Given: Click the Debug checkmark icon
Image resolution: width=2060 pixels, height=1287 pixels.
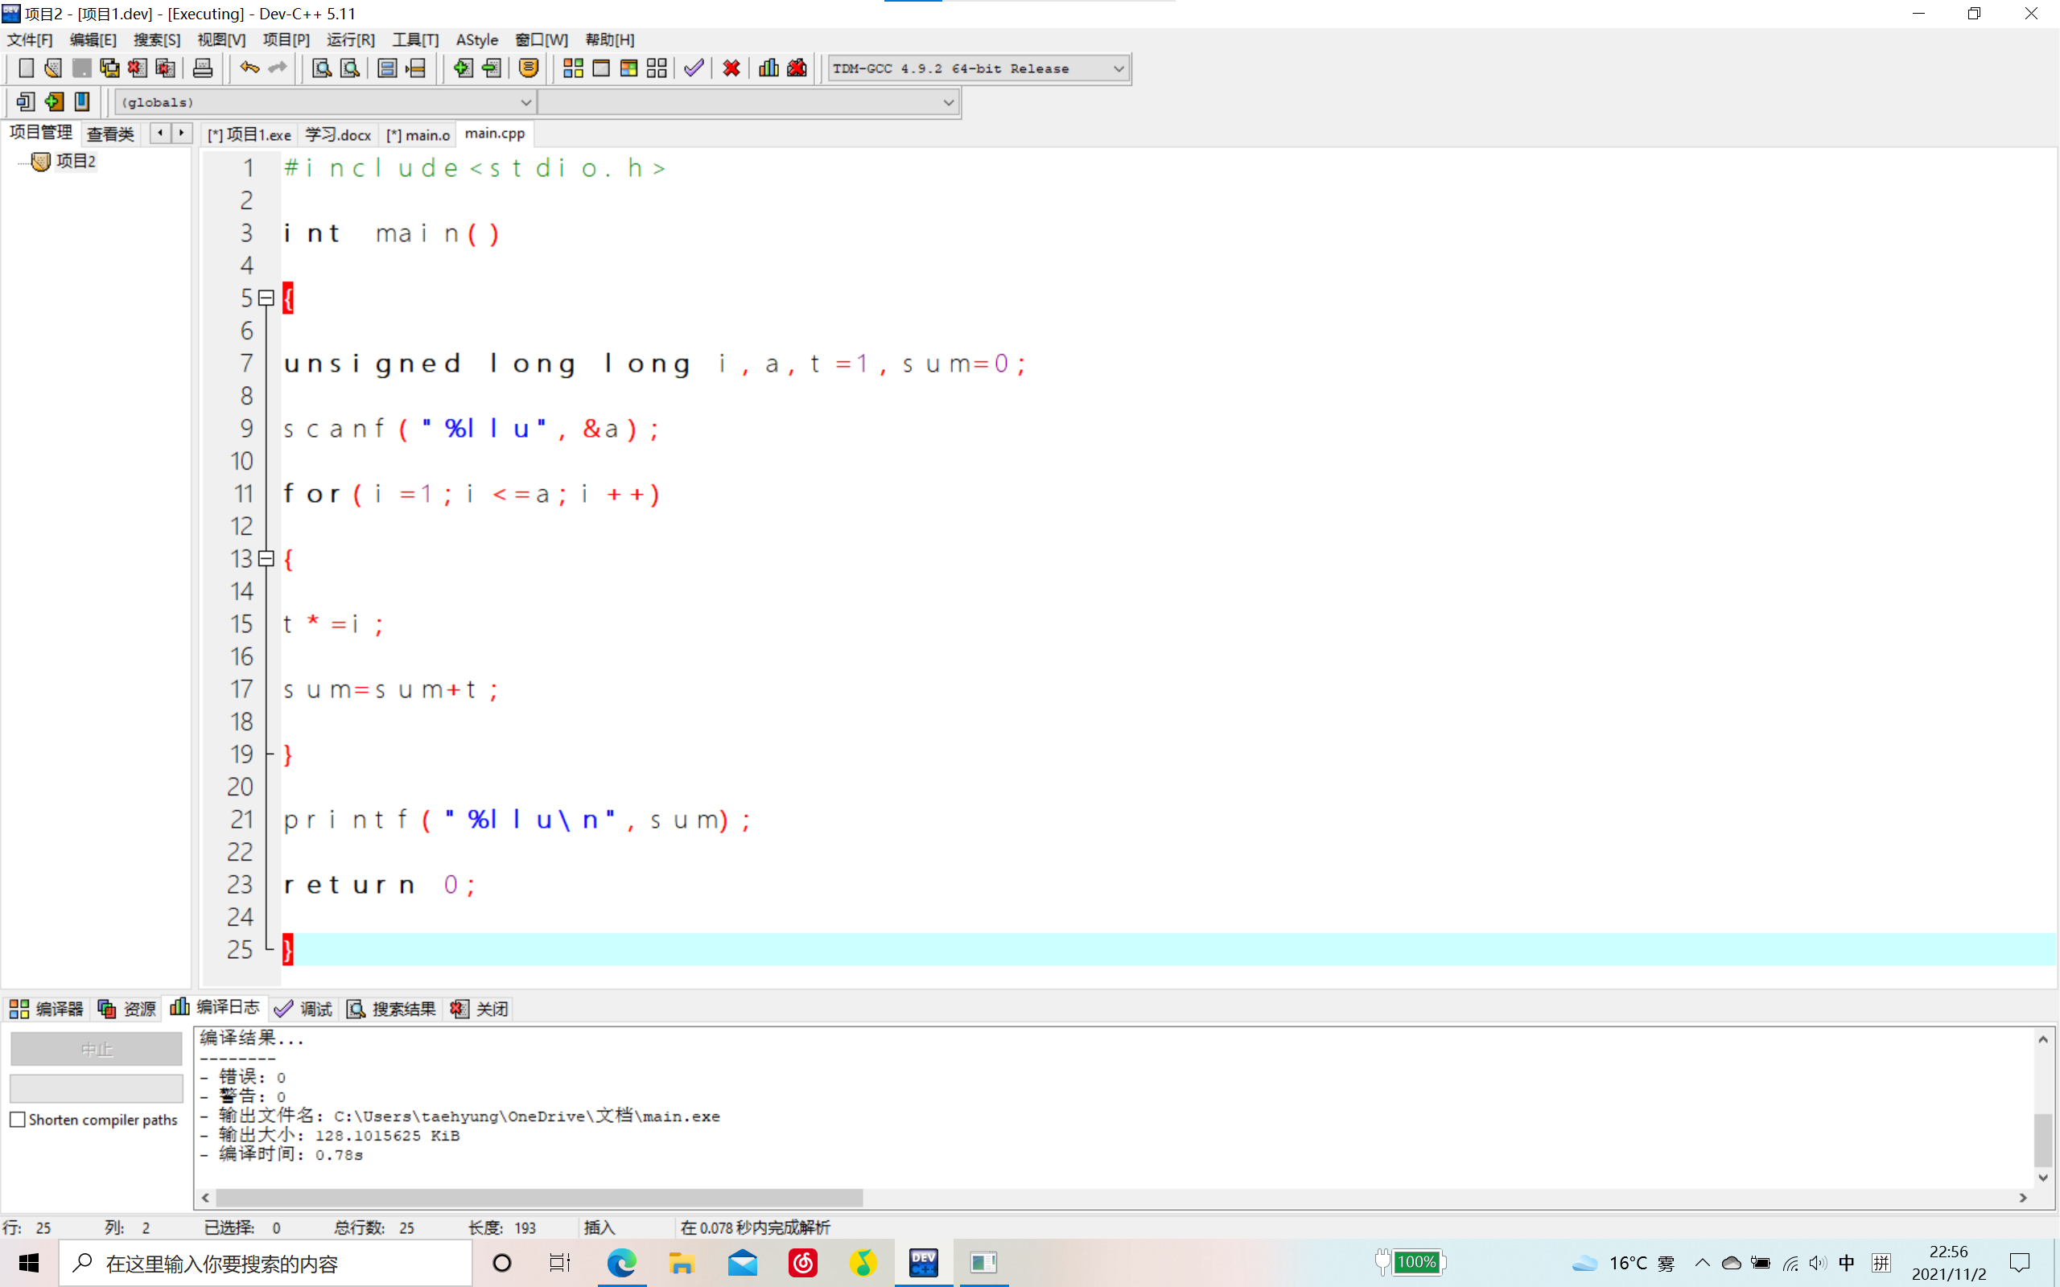Looking at the screenshot, I should click(x=694, y=68).
